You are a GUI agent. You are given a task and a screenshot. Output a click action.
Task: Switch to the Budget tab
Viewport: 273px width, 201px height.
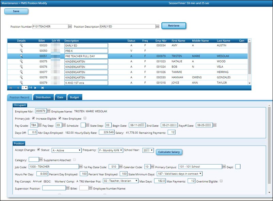tap(75, 97)
